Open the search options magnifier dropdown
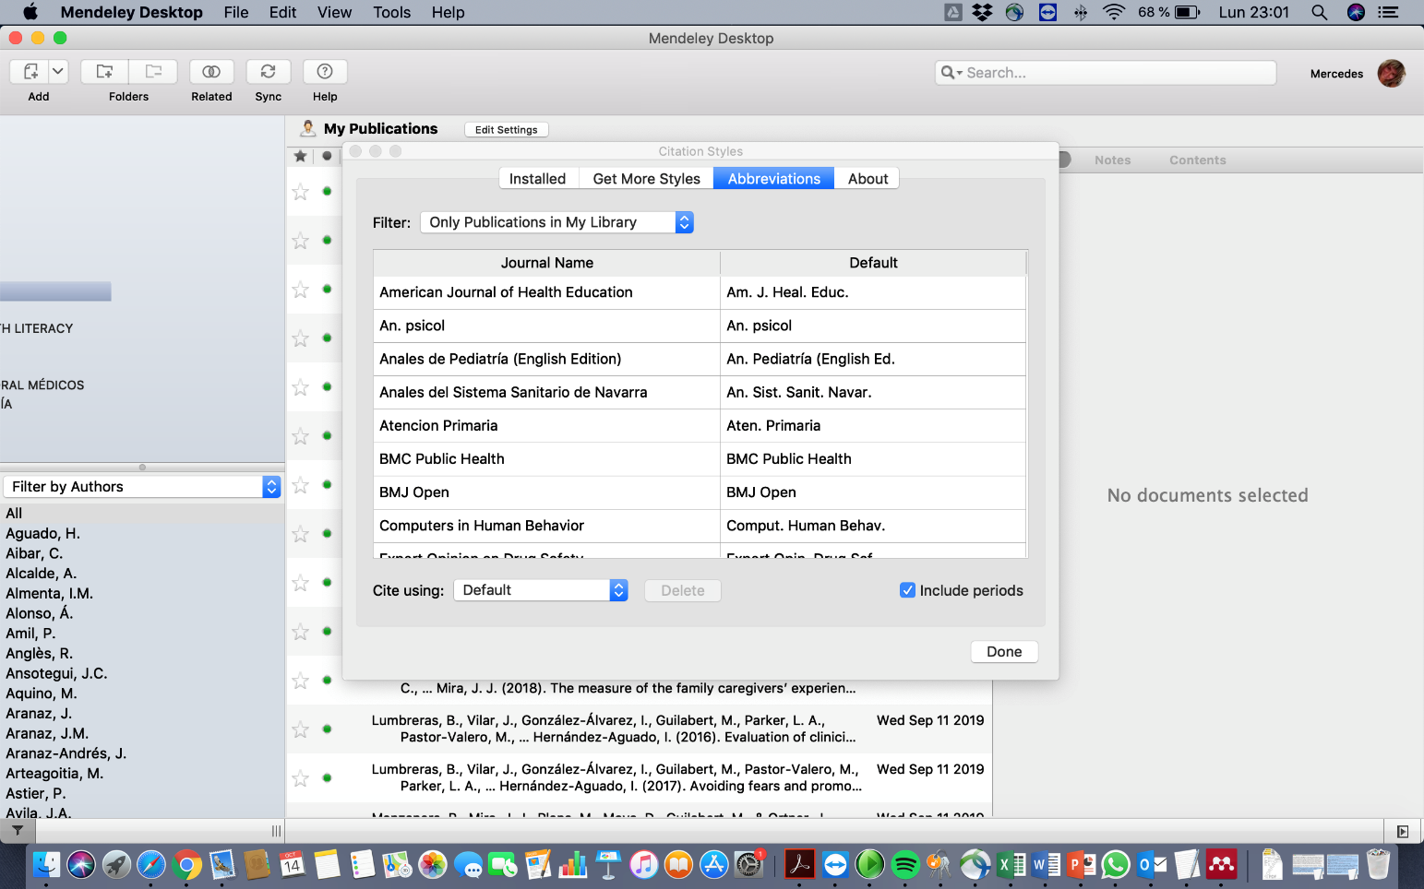The width and height of the screenshot is (1424, 889). pyautogui.click(x=951, y=73)
